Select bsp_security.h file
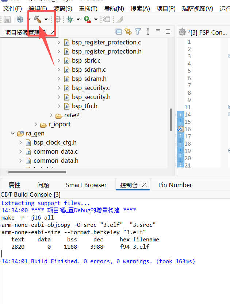230x304 pixels. [91, 97]
